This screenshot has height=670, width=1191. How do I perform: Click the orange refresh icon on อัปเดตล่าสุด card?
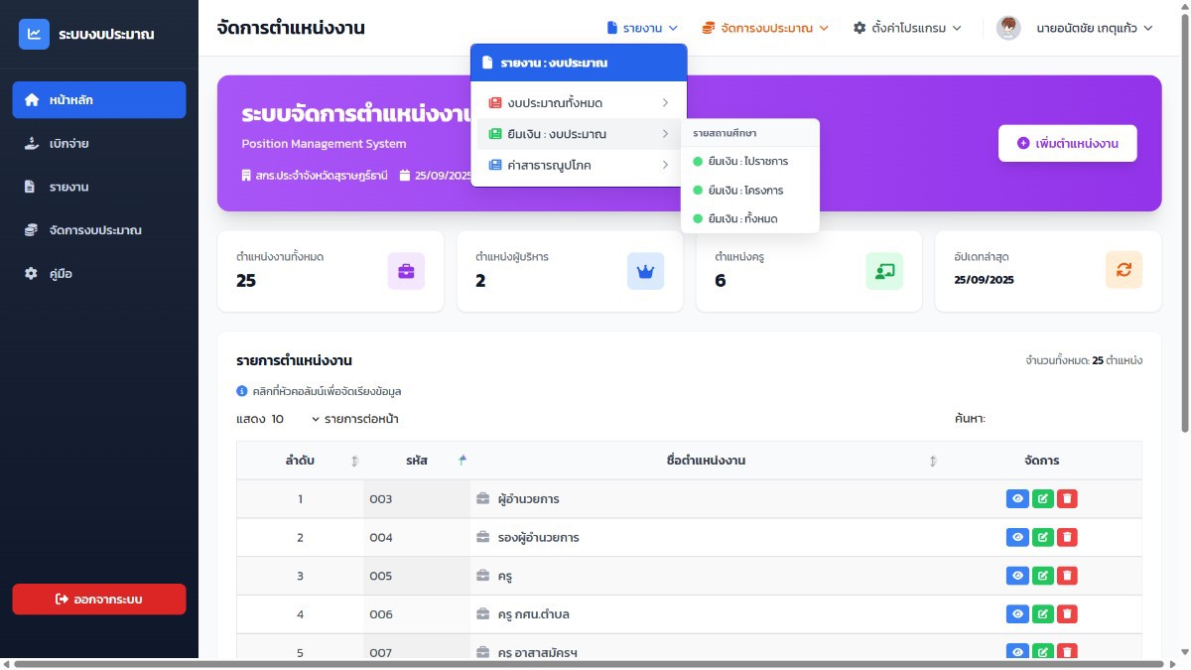click(1124, 271)
